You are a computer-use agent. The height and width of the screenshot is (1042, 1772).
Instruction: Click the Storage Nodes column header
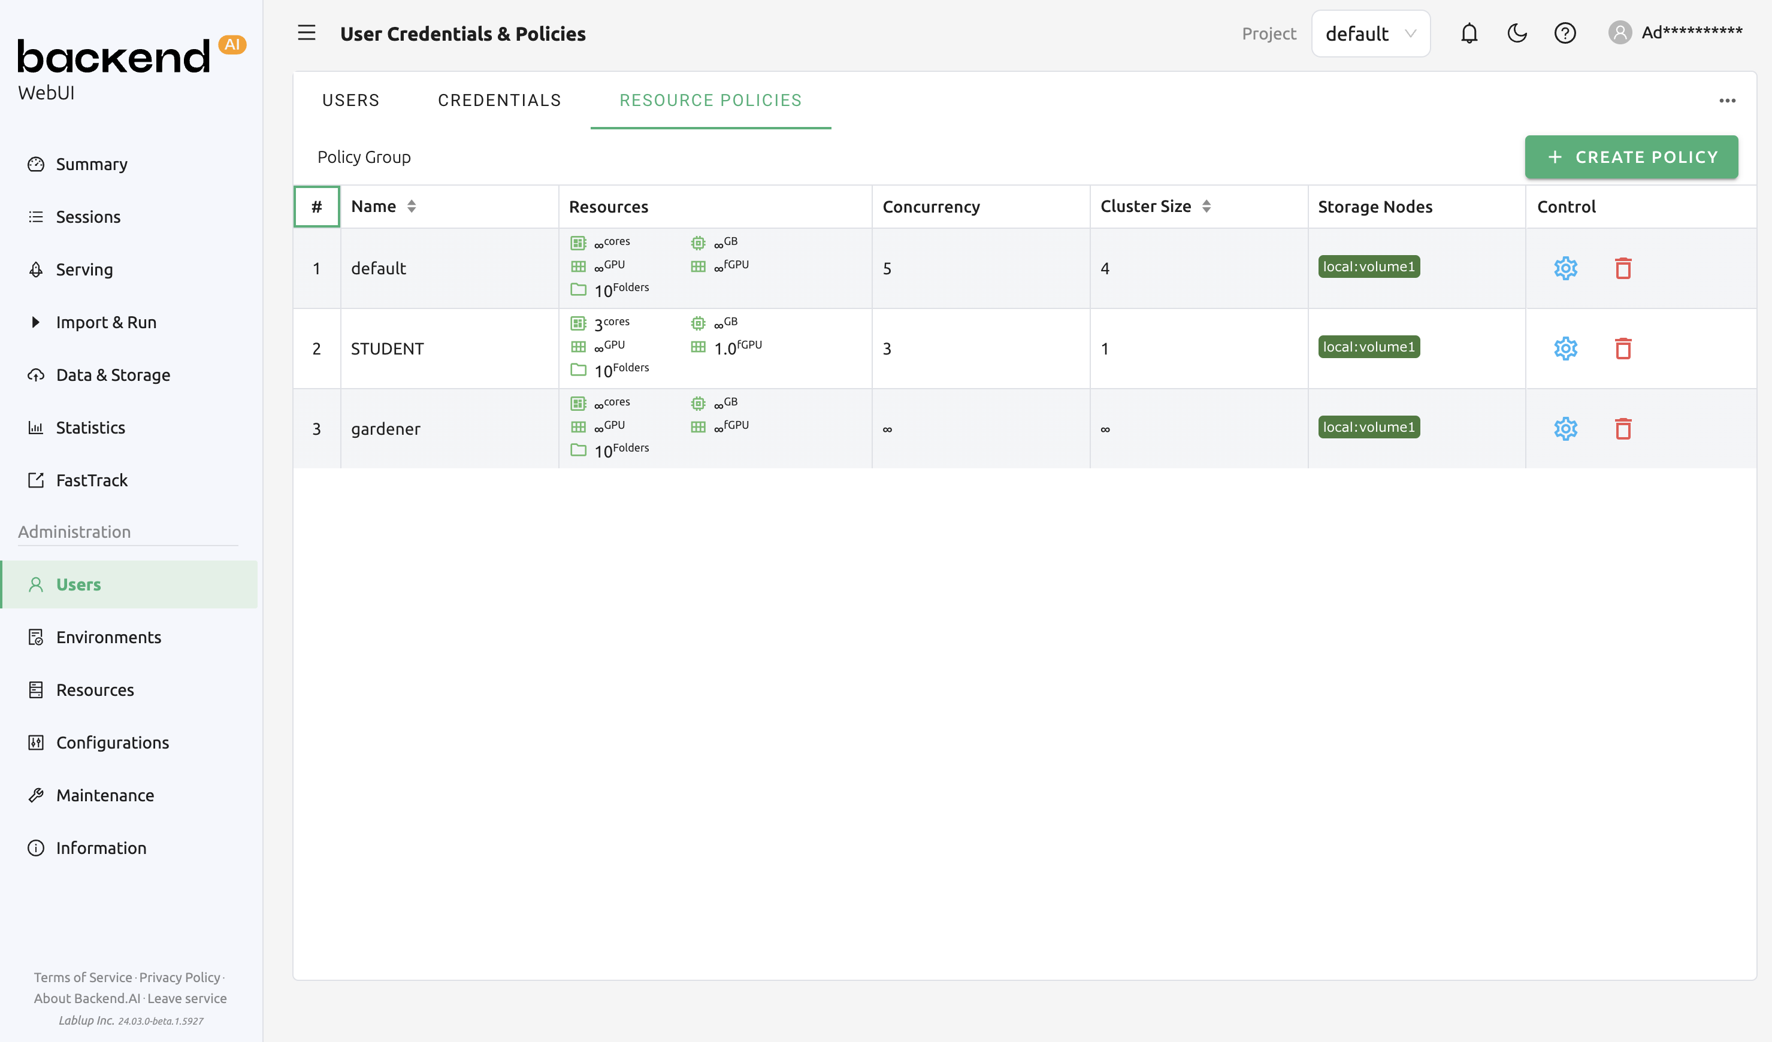pos(1416,206)
